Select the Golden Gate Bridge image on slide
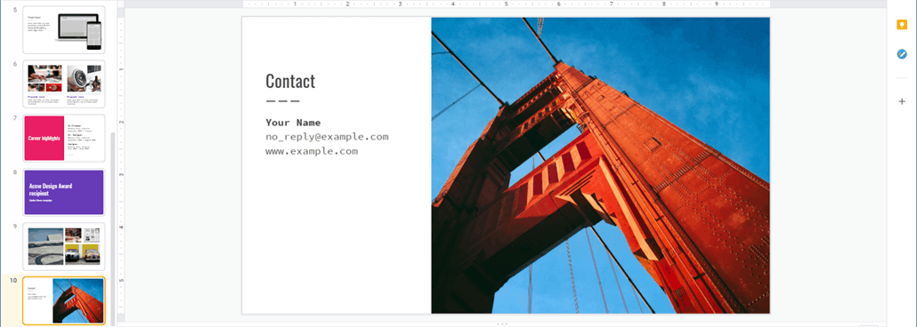 601,165
